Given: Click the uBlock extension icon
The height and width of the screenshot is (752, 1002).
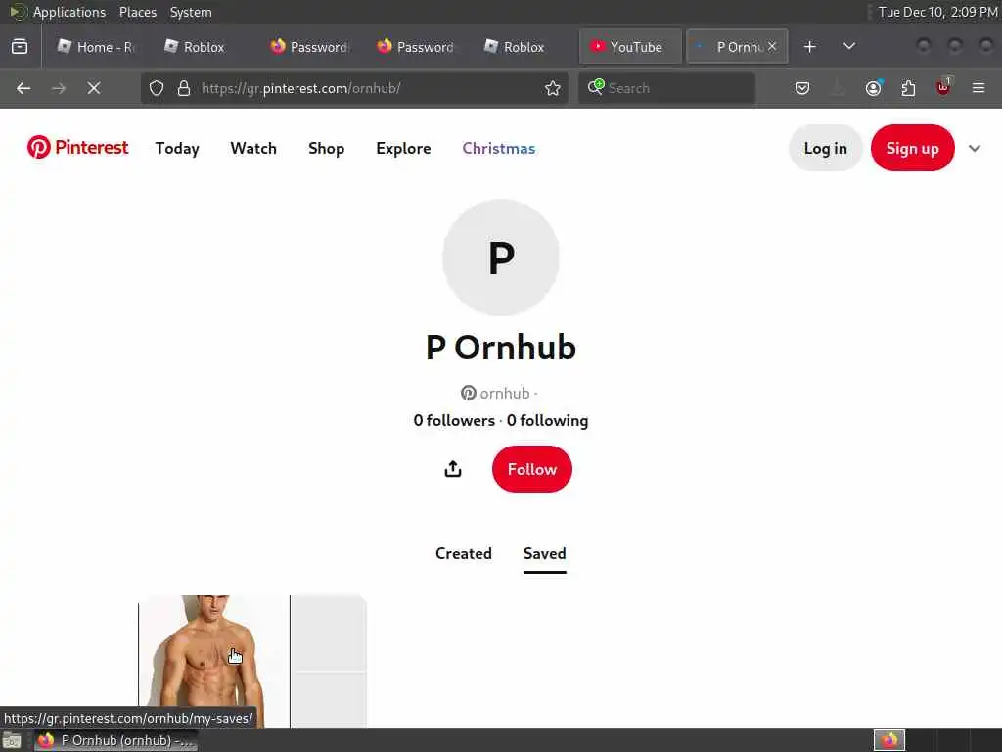Looking at the screenshot, I should click(943, 87).
